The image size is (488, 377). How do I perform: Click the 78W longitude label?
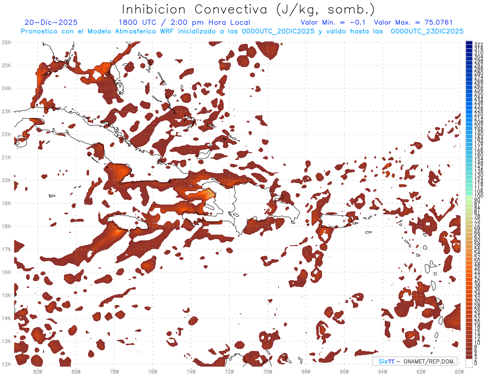point(114,371)
